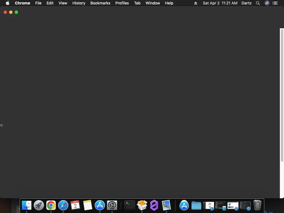
Task: Open the Chrome application menu
Action: point(22,3)
